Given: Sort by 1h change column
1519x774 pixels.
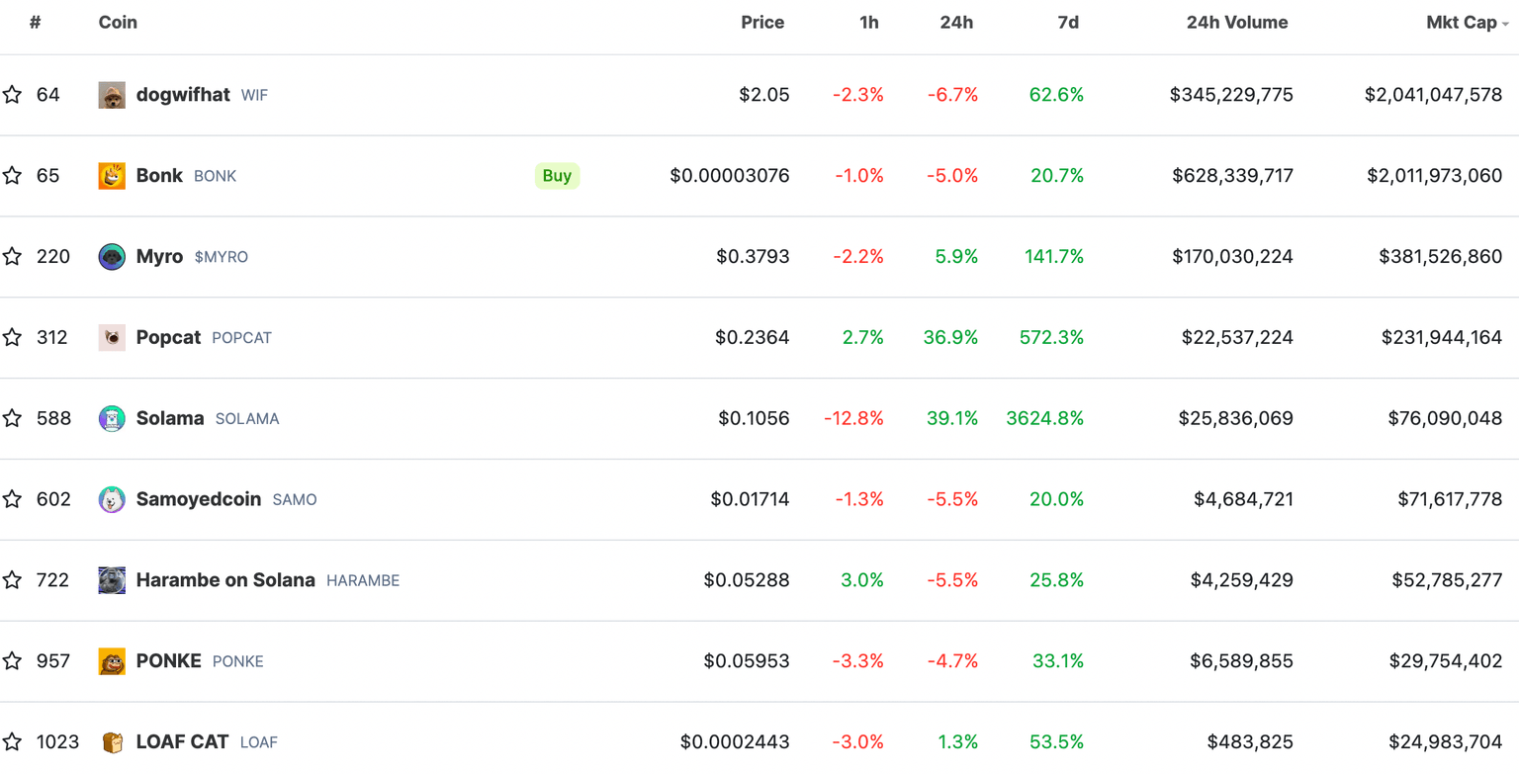Looking at the screenshot, I should pos(869,23).
